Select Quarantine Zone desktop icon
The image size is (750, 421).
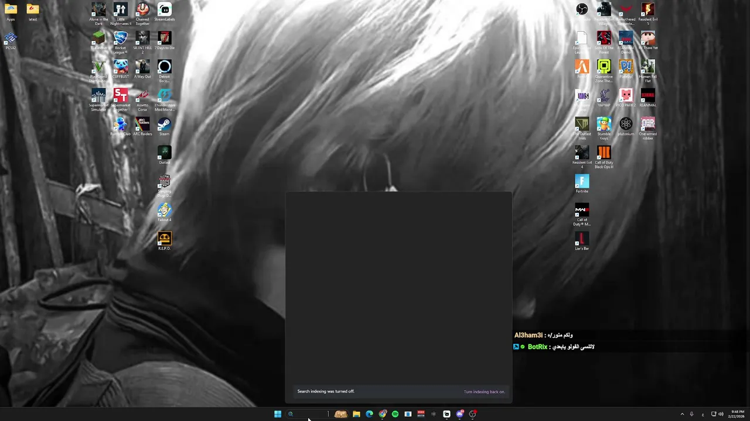(604, 71)
